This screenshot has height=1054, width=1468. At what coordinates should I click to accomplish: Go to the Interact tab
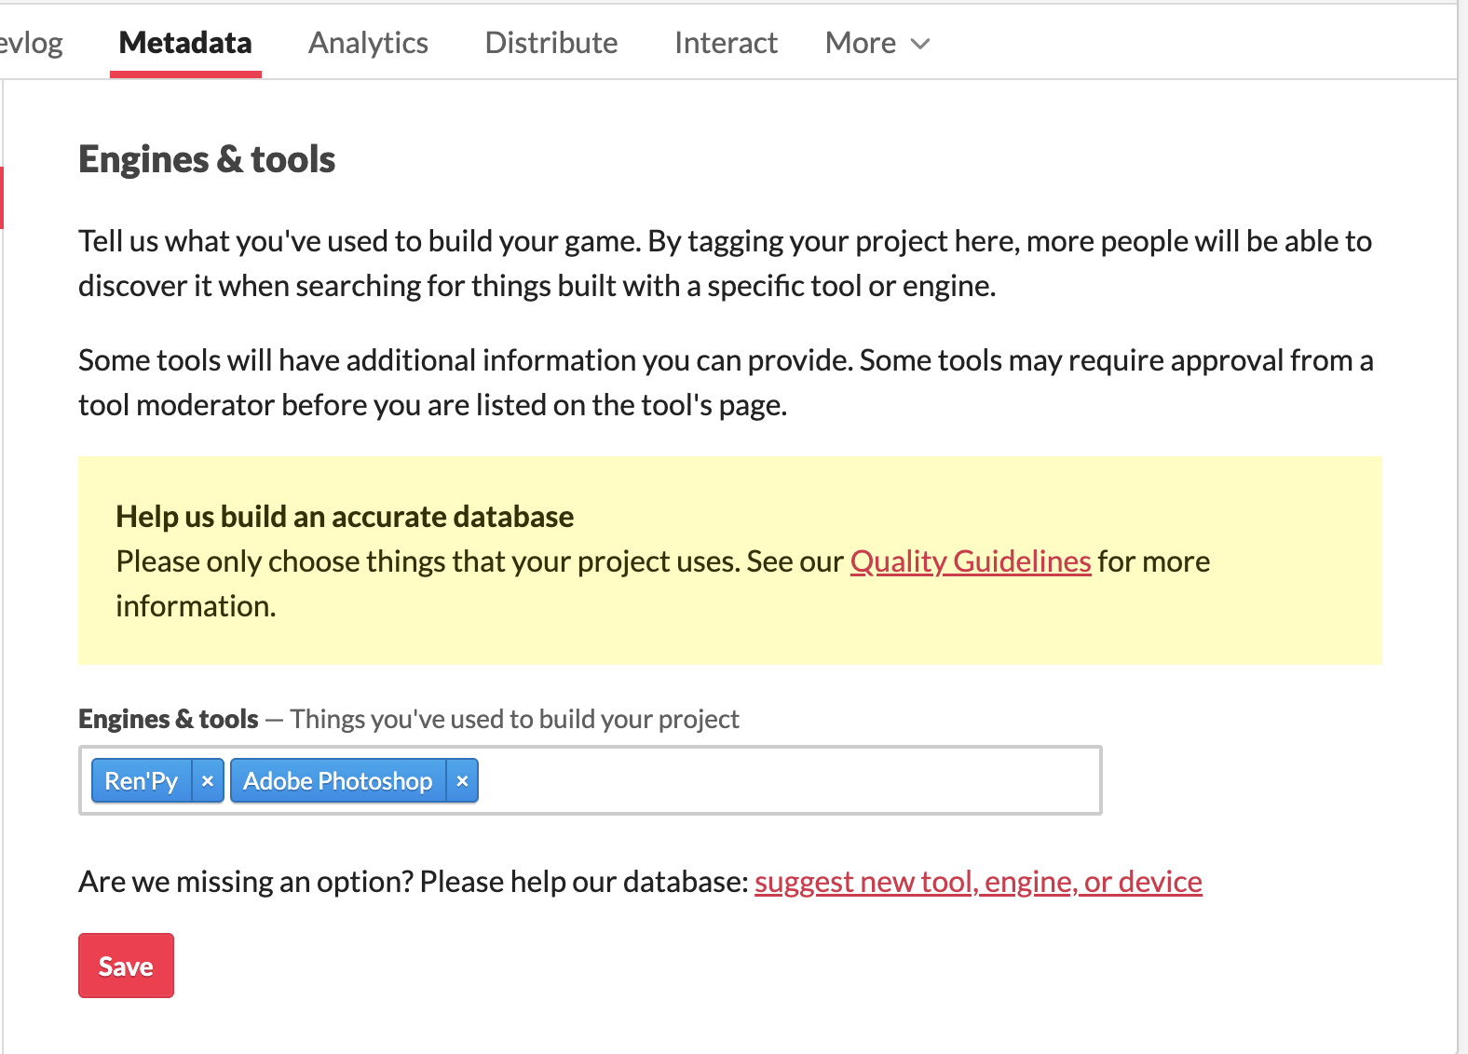726,43
